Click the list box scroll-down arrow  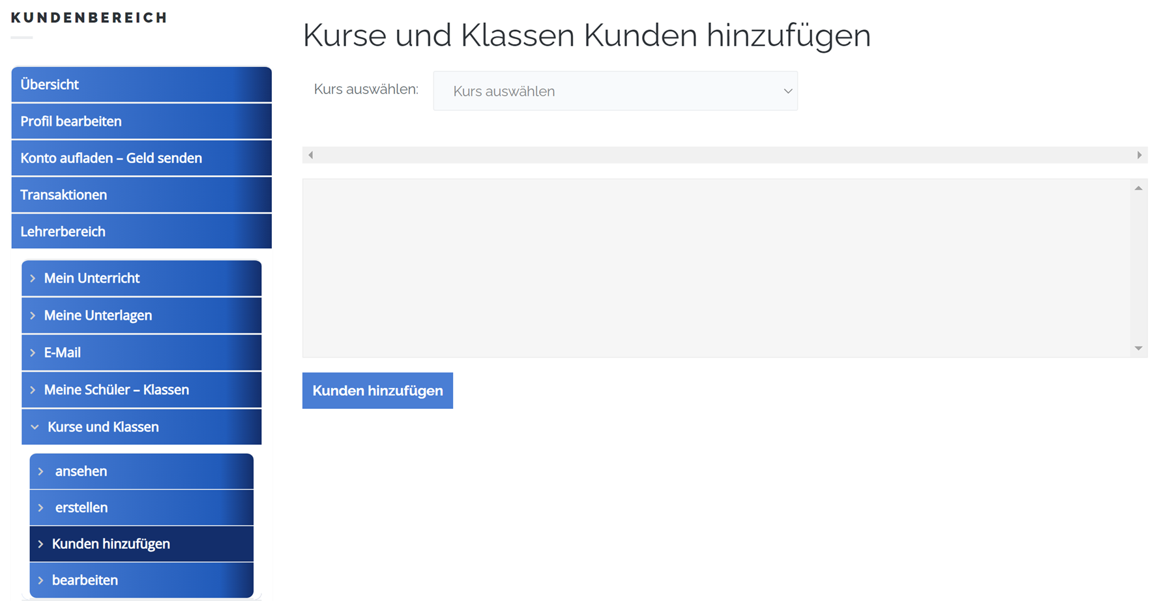click(1138, 348)
